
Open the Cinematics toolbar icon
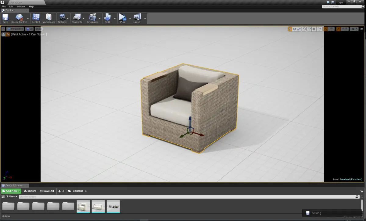pos(92,18)
